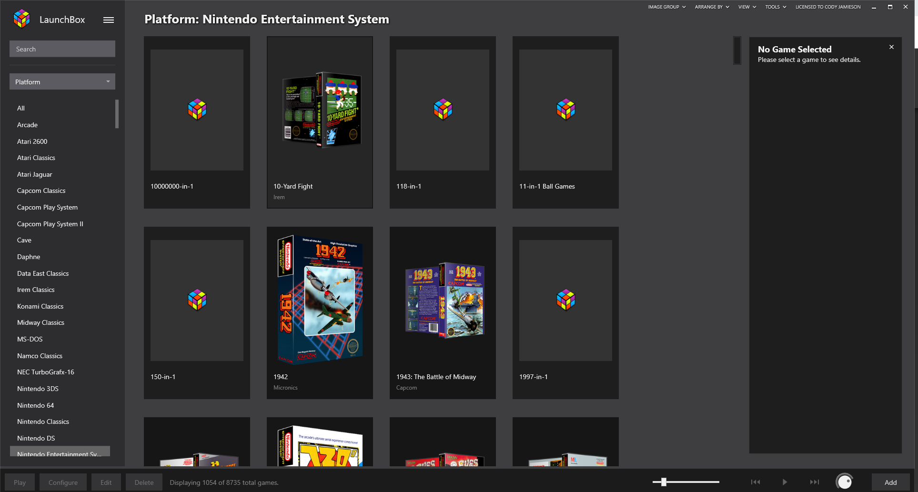Click the 10-Yard Fight title text
918x492 pixels.
coord(293,186)
